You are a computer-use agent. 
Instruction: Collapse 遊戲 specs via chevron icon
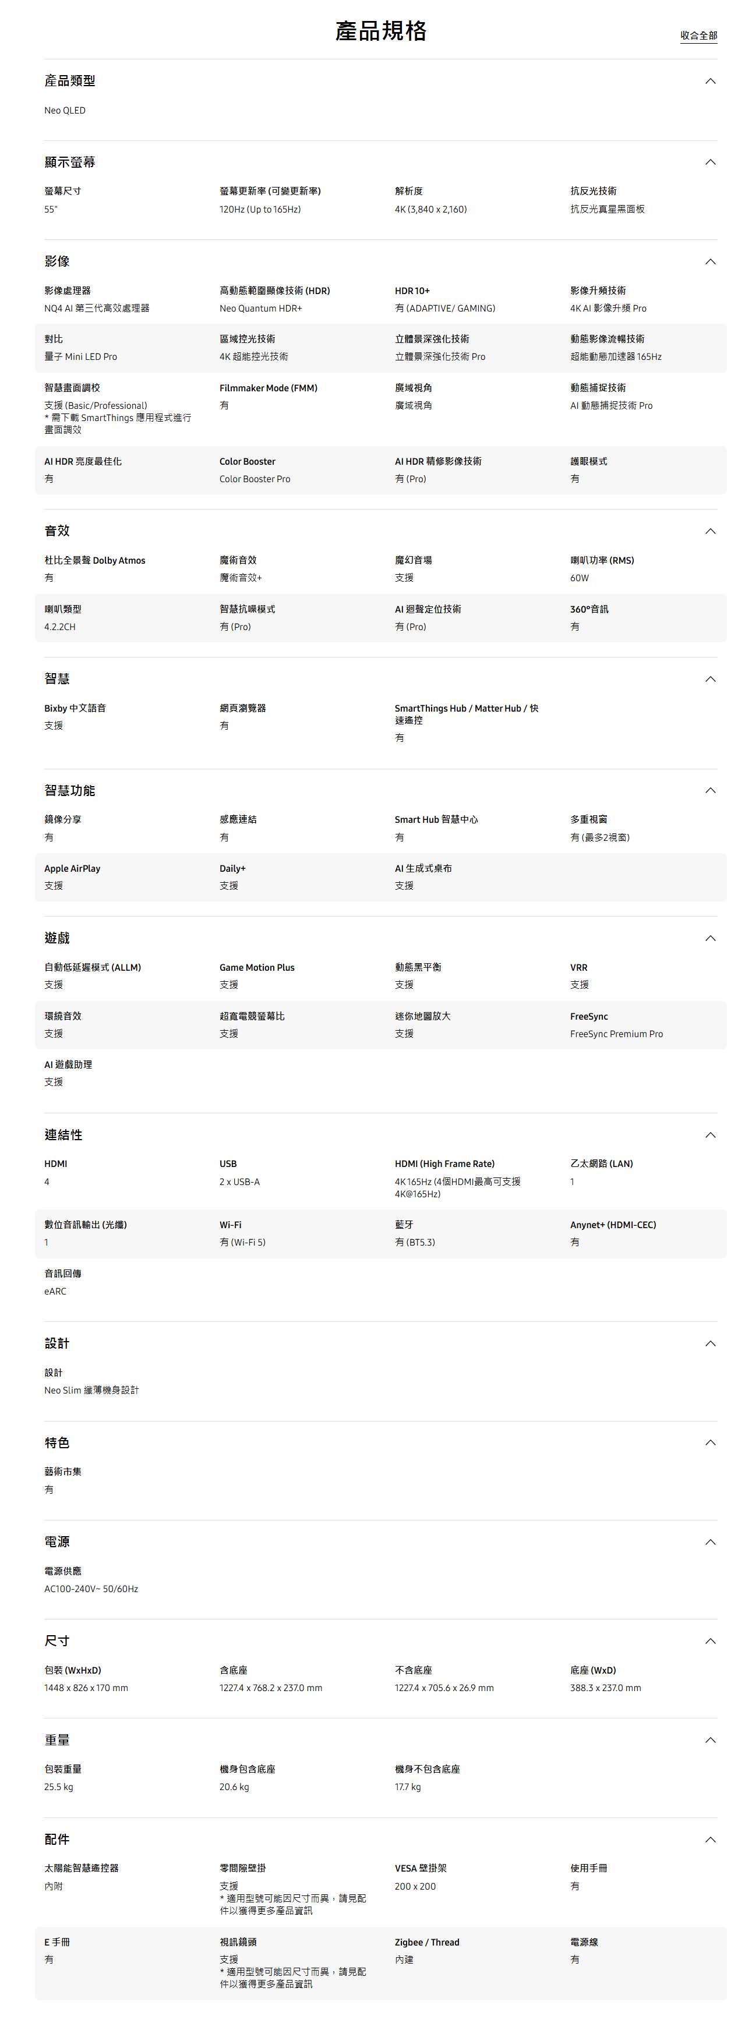pos(709,939)
